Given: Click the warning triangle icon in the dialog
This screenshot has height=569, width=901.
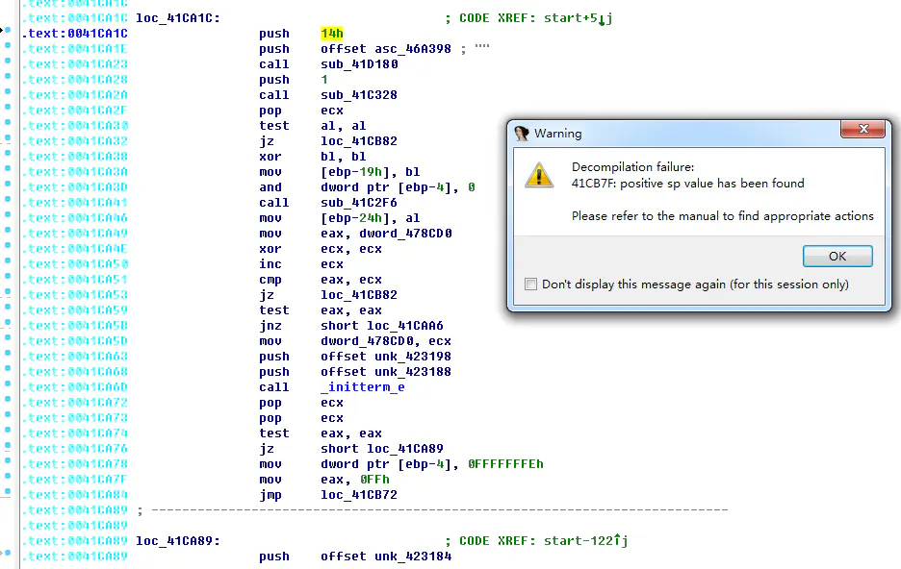Looking at the screenshot, I should (x=539, y=177).
